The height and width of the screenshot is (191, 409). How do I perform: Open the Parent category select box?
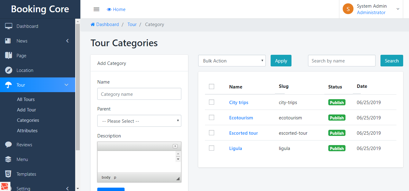click(139, 121)
